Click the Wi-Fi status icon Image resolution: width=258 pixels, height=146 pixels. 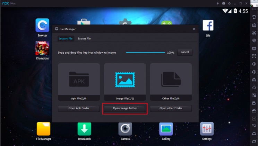click(x=225, y=11)
